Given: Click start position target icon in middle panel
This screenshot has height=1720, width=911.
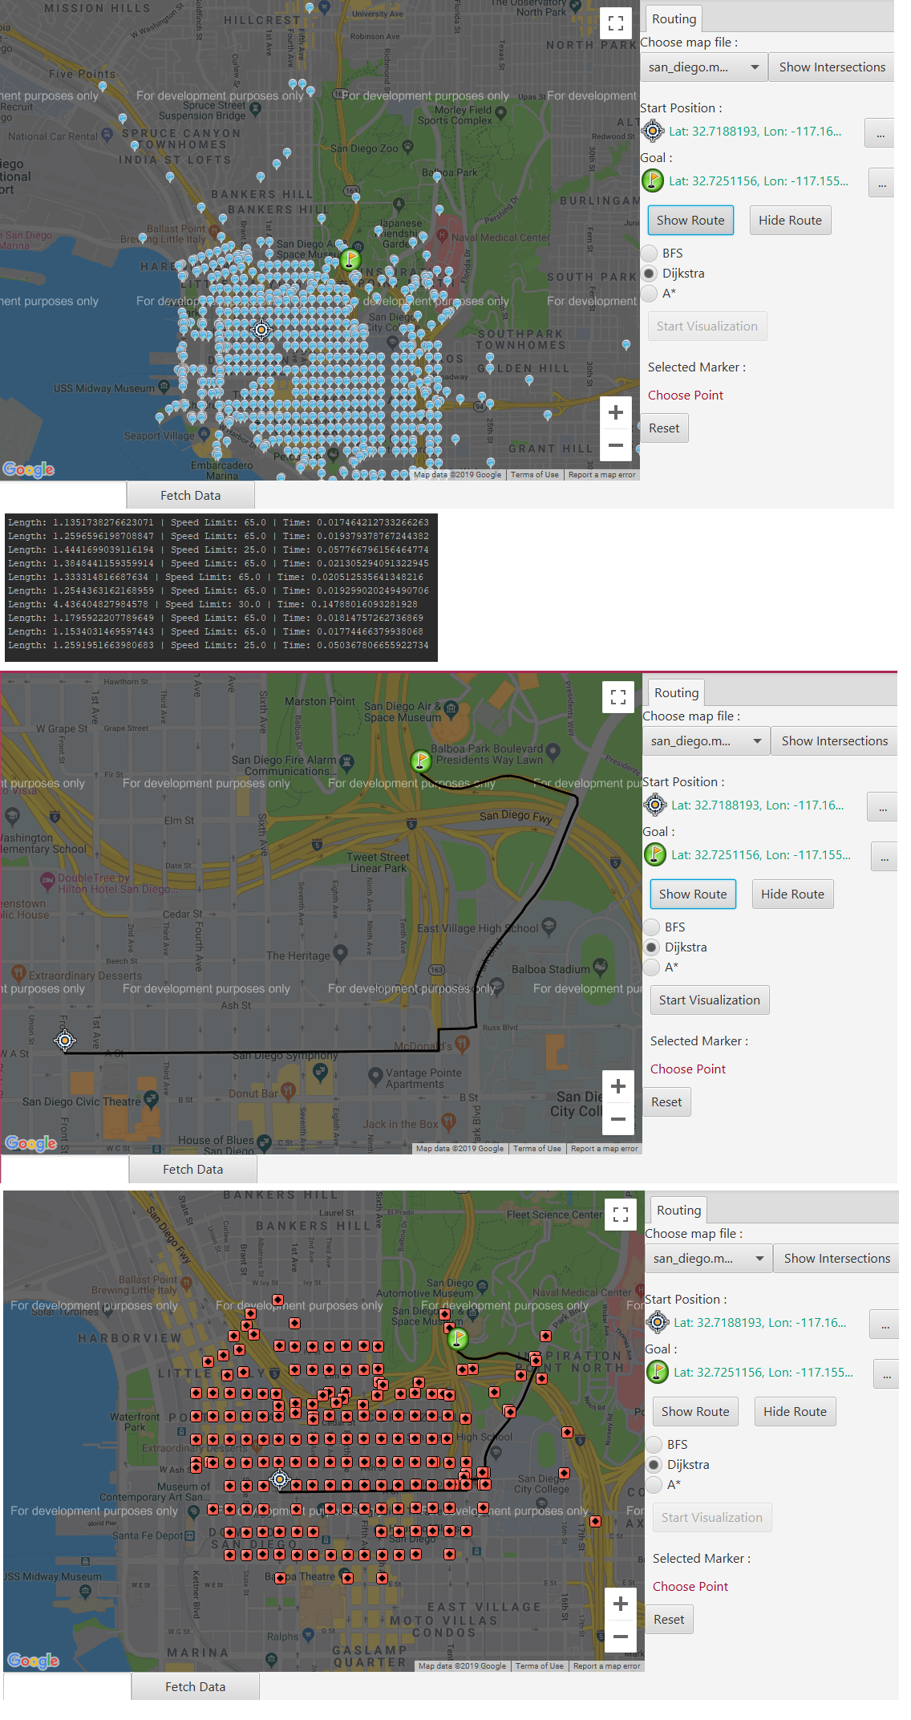Looking at the screenshot, I should 655,804.
